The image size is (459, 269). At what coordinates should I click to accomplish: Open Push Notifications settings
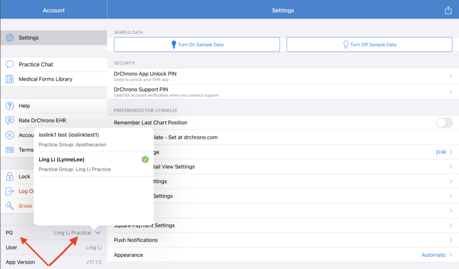click(283, 240)
